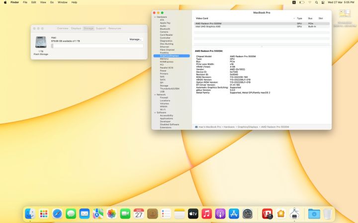
Task: Switch to Overview tab in About window
Action: tap(63, 28)
